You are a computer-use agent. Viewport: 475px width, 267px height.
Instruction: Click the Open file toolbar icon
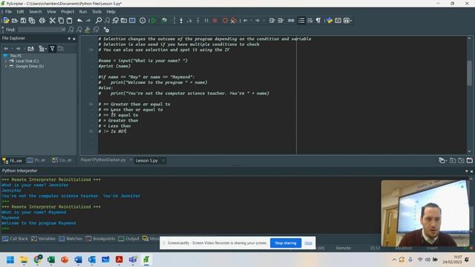click(15, 21)
